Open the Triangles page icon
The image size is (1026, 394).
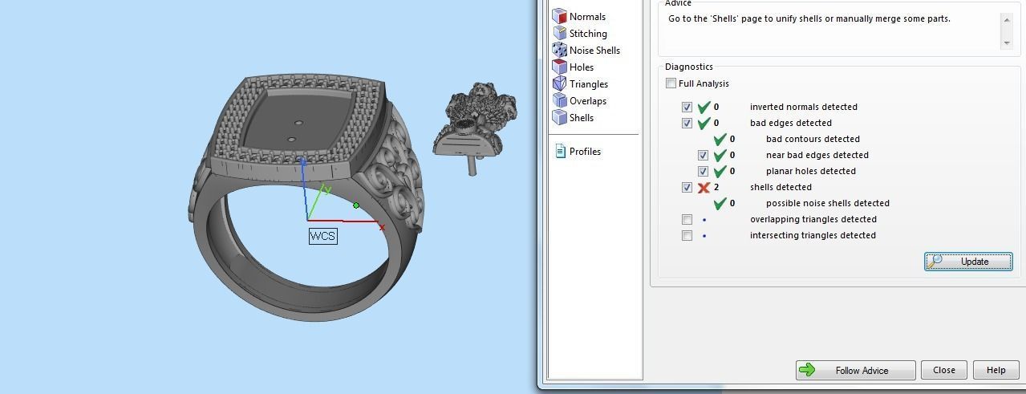(x=560, y=83)
